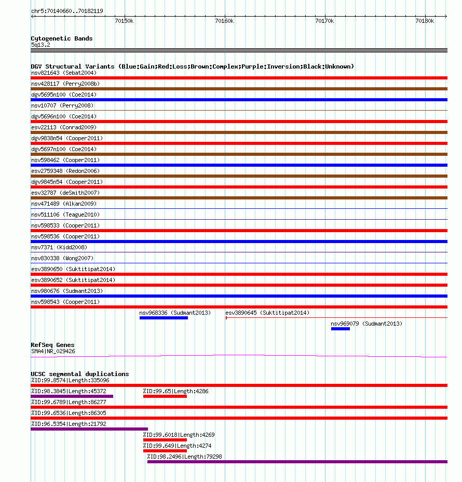Screen dimensions: 462x482
Task: Click dgv9845n54 (Cooper2011) label
Action: click(67, 182)
